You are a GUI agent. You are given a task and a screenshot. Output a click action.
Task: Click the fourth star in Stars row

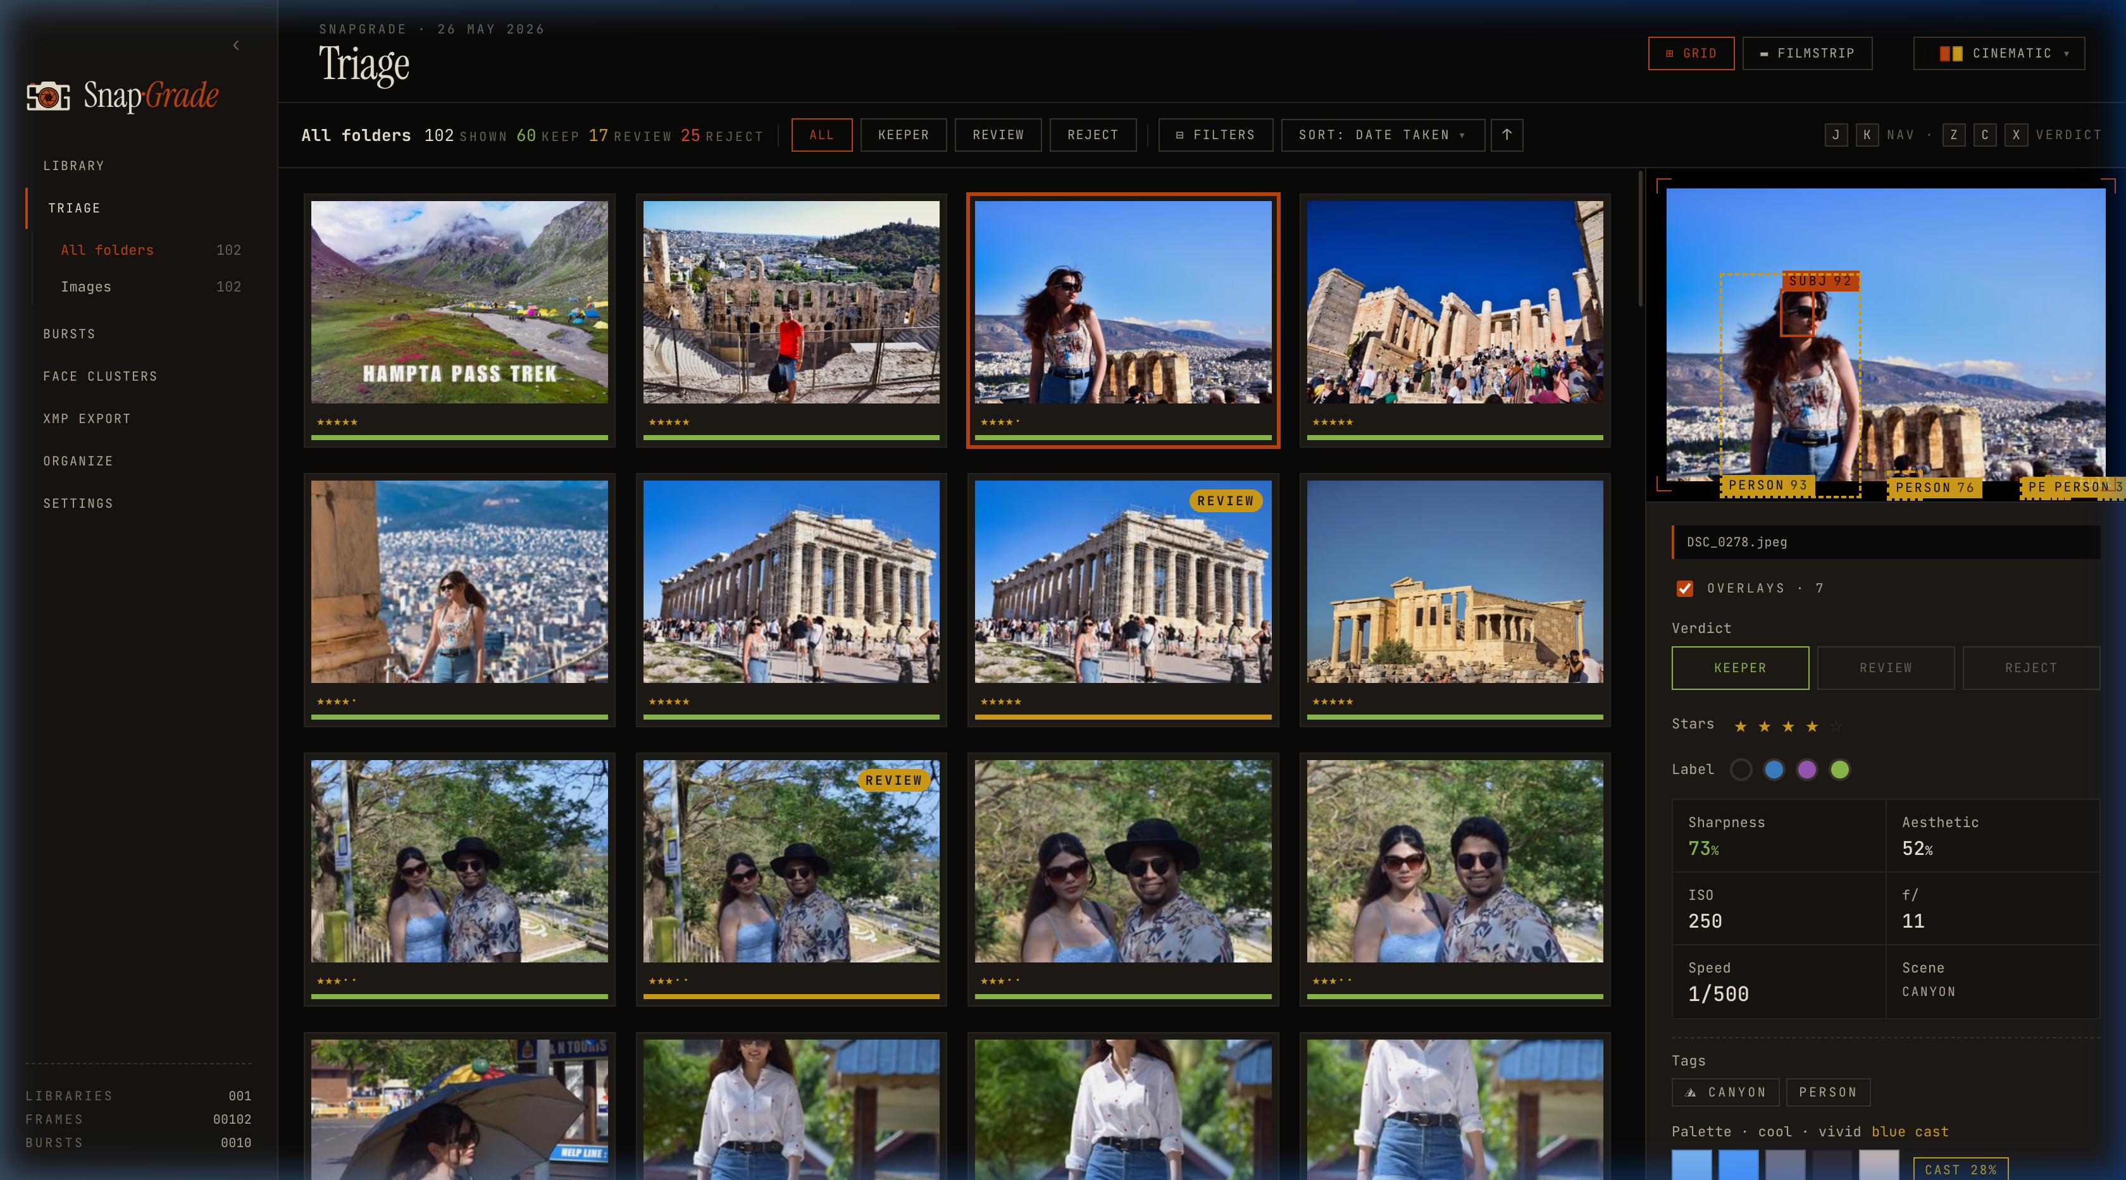coord(1812,726)
